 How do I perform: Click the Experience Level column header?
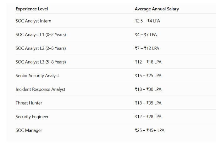(x=32, y=9)
